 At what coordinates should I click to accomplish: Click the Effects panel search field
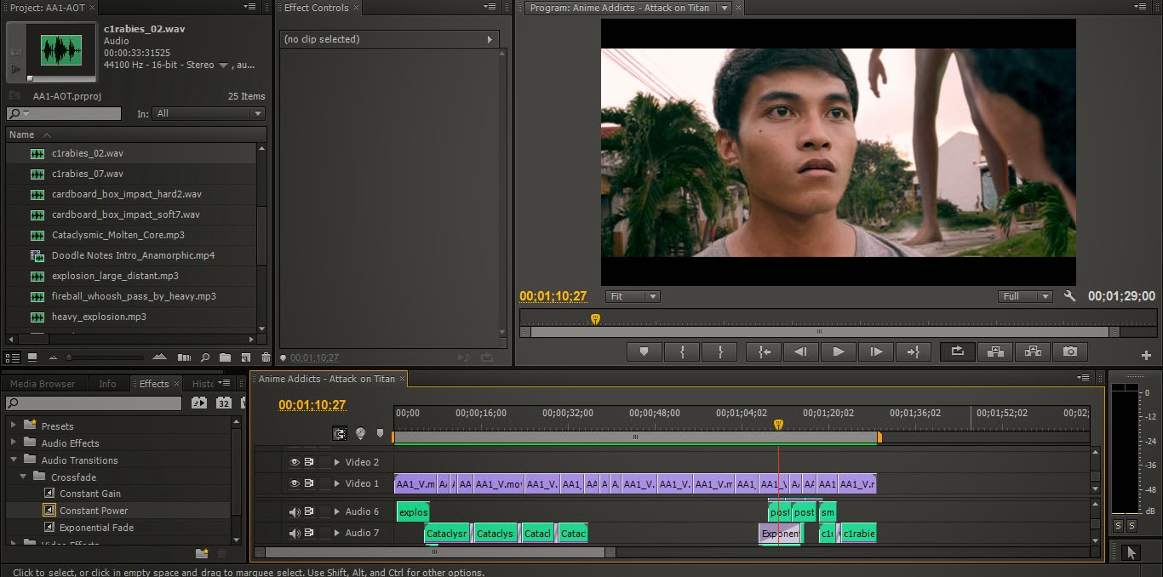(x=95, y=403)
